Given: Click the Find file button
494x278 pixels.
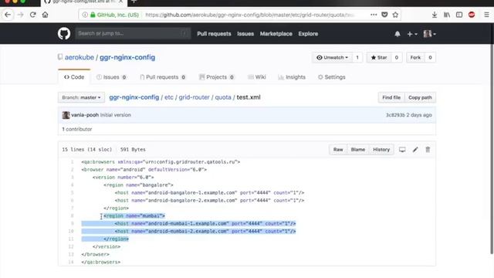Looking at the screenshot, I should coord(391,97).
